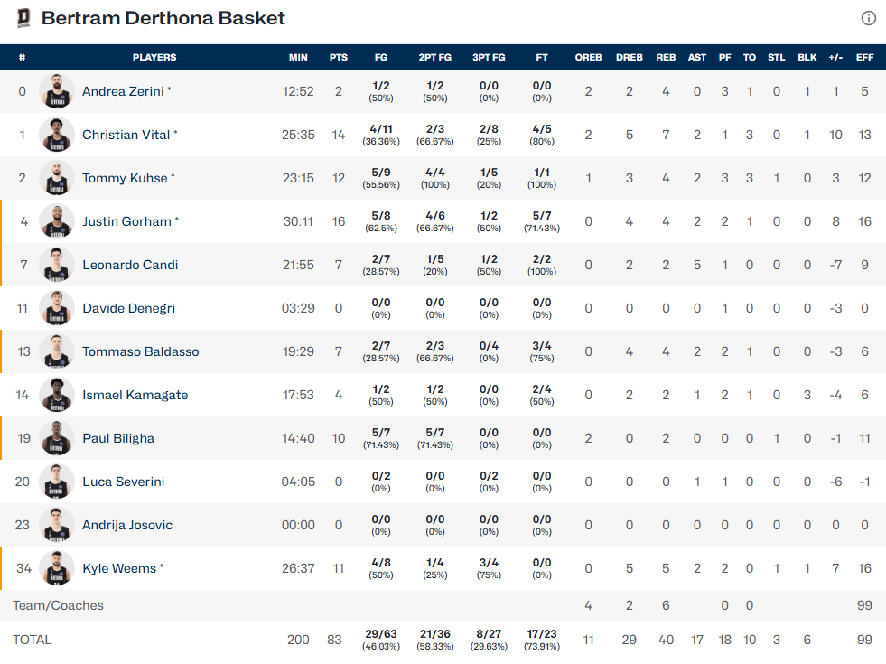The image size is (886, 664).
Task: Open Ismael Kamagate's player photo
Action: (57, 395)
